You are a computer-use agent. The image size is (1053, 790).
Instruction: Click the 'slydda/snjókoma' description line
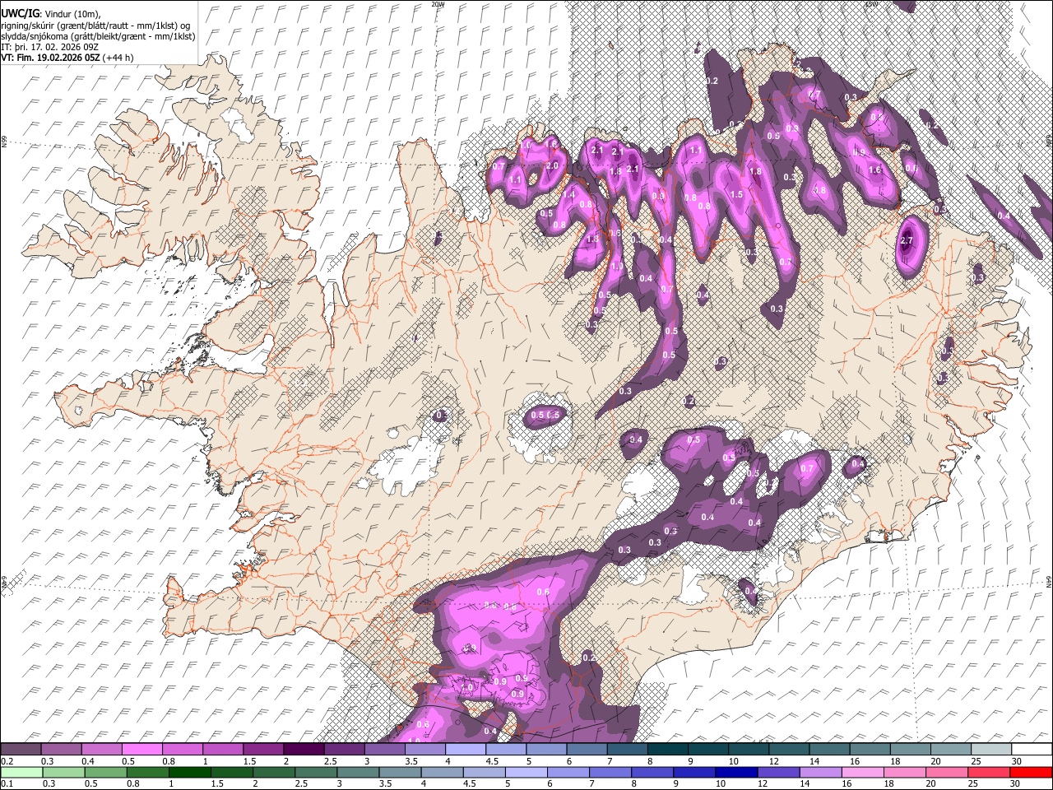(98, 35)
